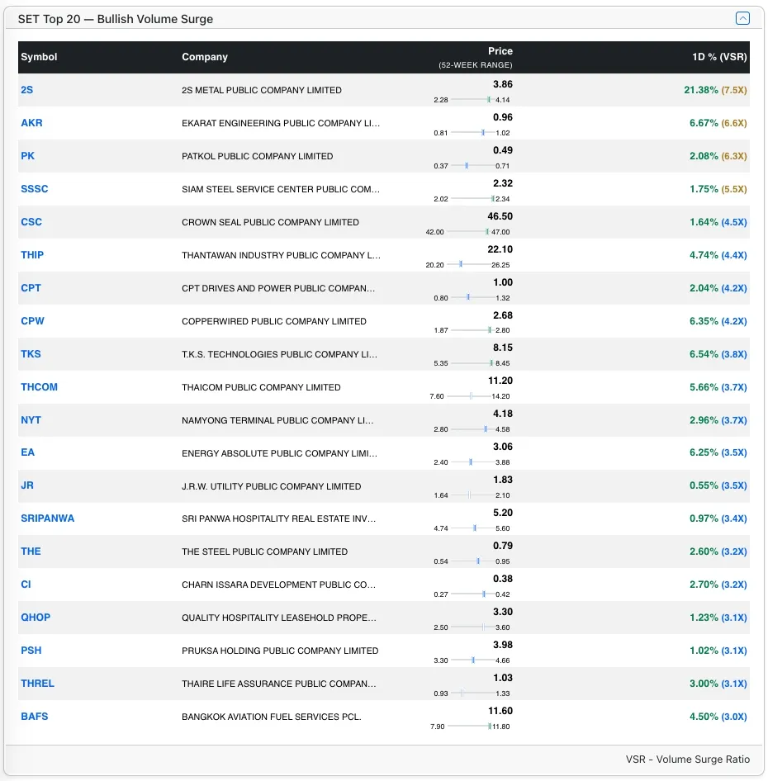Click the THIP 52-week range bar
The image size is (768, 781).
point(468,264)
